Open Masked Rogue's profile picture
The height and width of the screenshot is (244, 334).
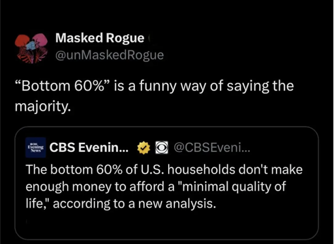click(x=31, y=48)
